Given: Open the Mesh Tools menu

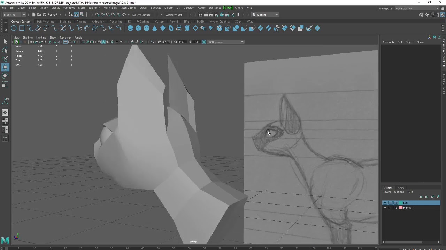Looking at the screenshot, I should tap(110, 8).
